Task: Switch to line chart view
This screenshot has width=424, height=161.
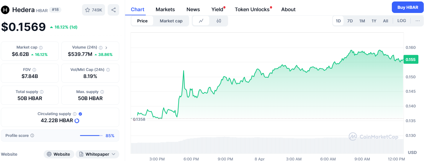Action: [201, 21]
